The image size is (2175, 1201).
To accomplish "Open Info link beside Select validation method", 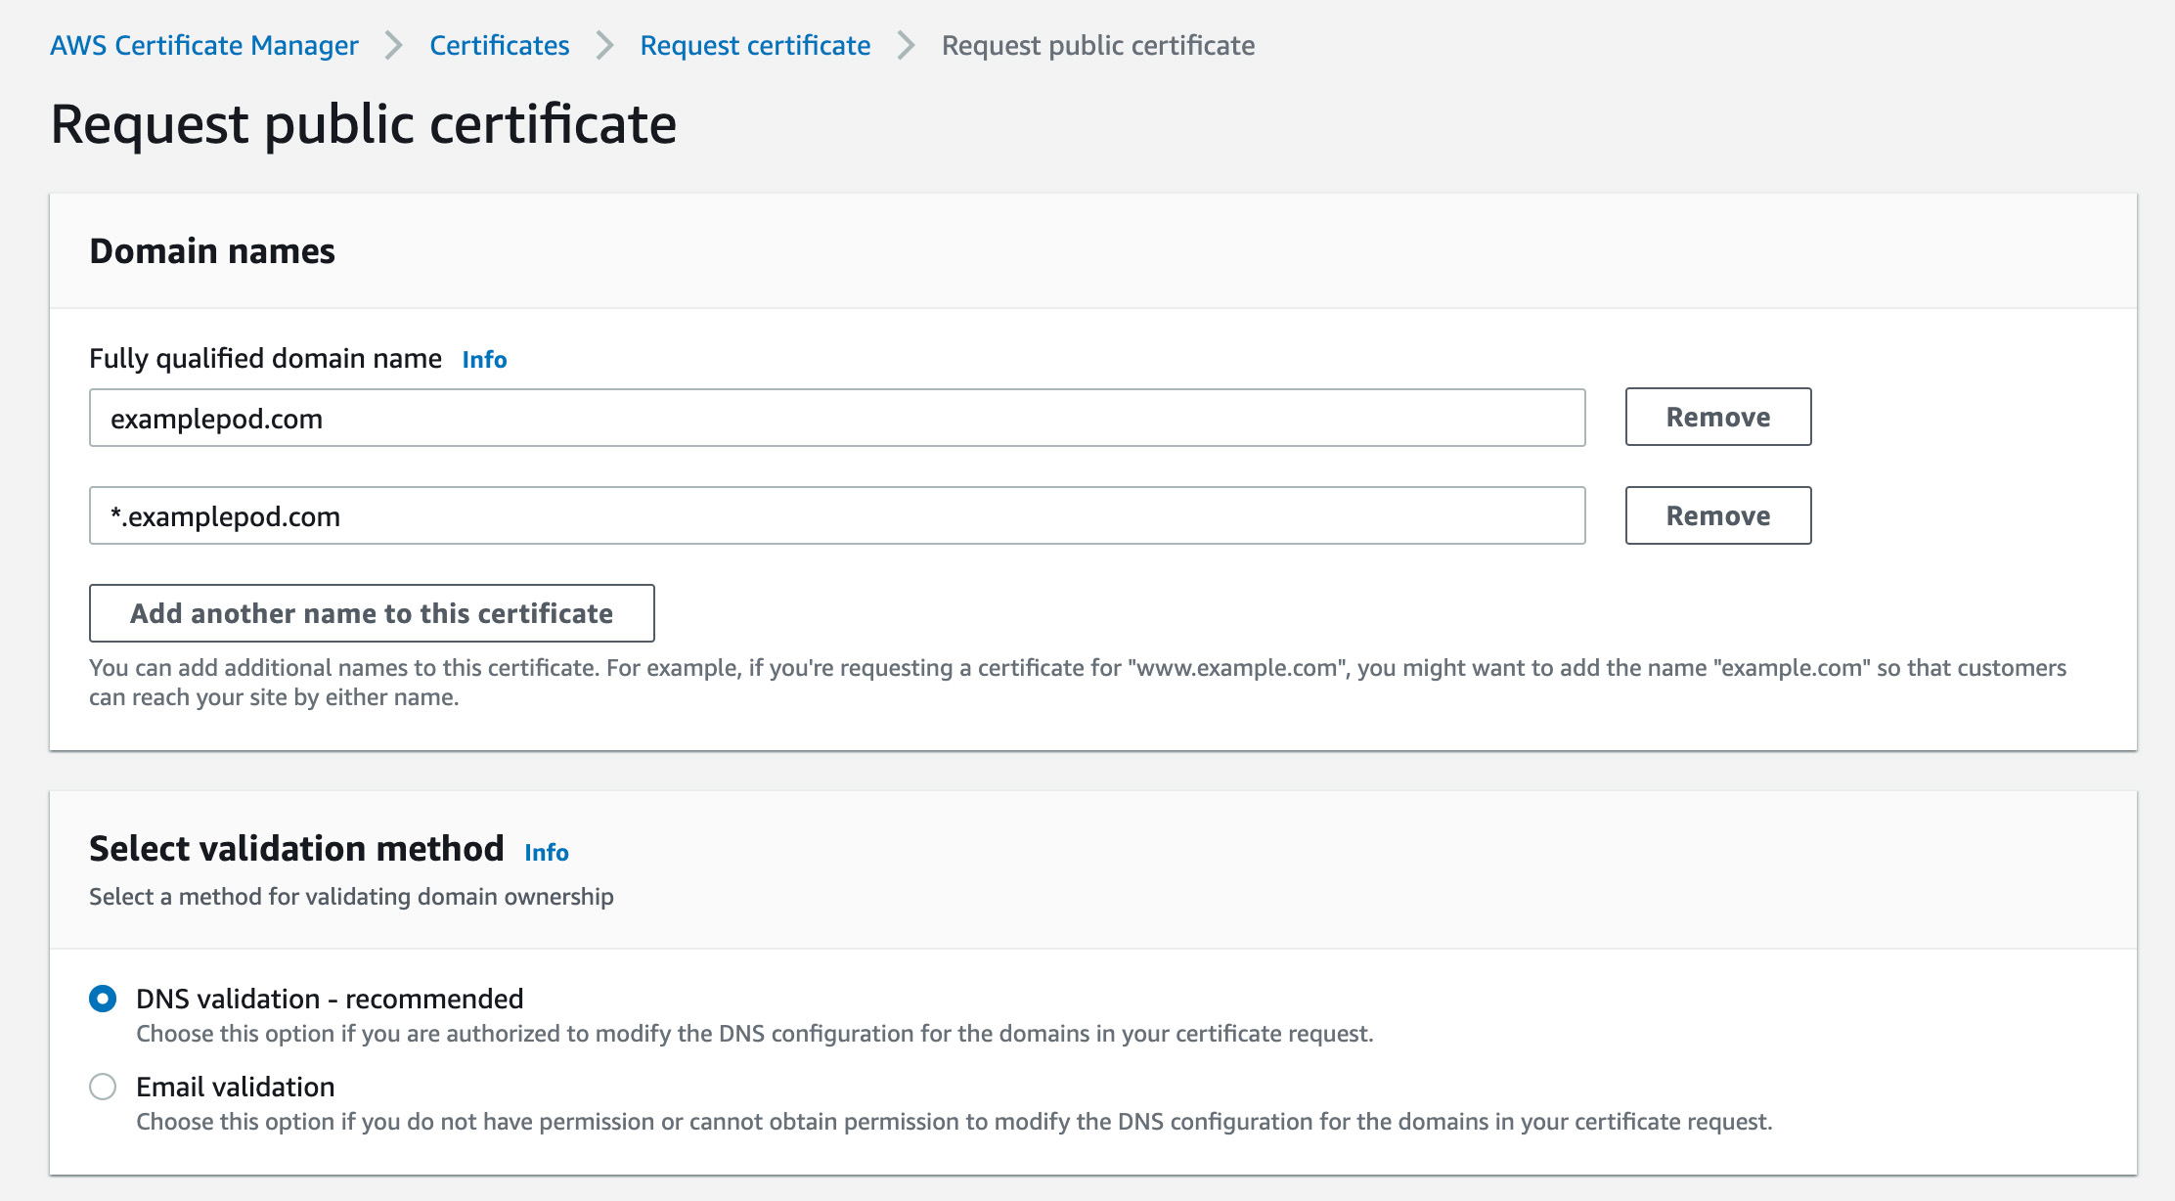I will pos(546,852).
